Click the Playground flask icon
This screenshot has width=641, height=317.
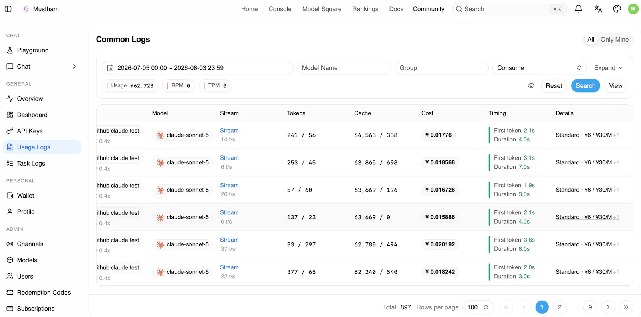click(10, 50)
